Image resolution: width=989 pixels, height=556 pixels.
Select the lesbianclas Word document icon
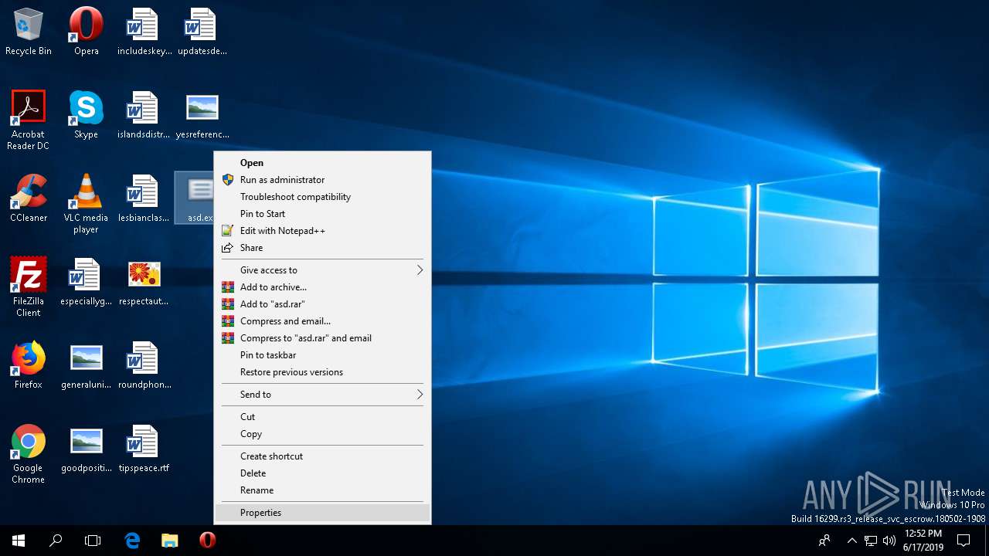[144, 199]
